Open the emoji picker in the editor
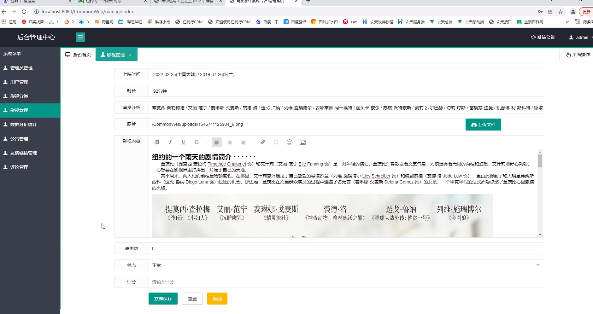This screenshot has width=593, height=314. point(290,142)
